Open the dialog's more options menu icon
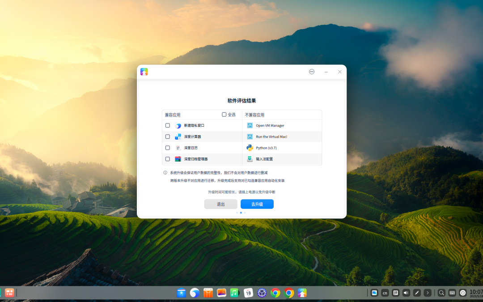The height and width of the screenshot is (302, 483). pos(312,72)
